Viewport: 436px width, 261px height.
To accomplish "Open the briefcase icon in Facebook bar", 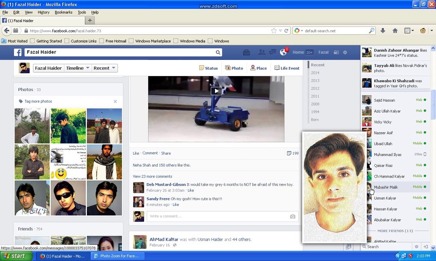I will tap(246, 52).
